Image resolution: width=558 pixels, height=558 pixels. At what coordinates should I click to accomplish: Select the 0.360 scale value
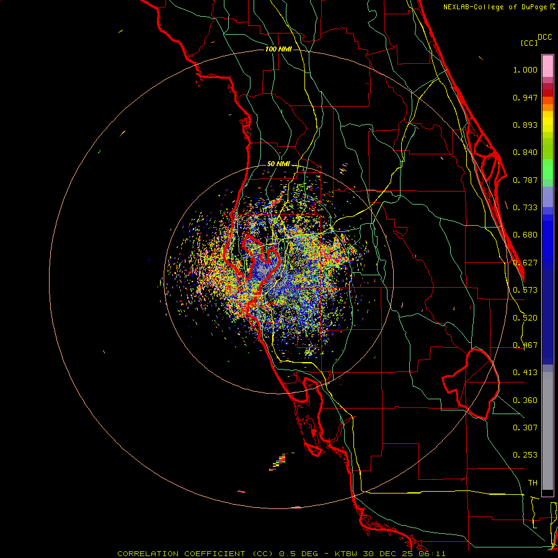[x=525, y=401]
